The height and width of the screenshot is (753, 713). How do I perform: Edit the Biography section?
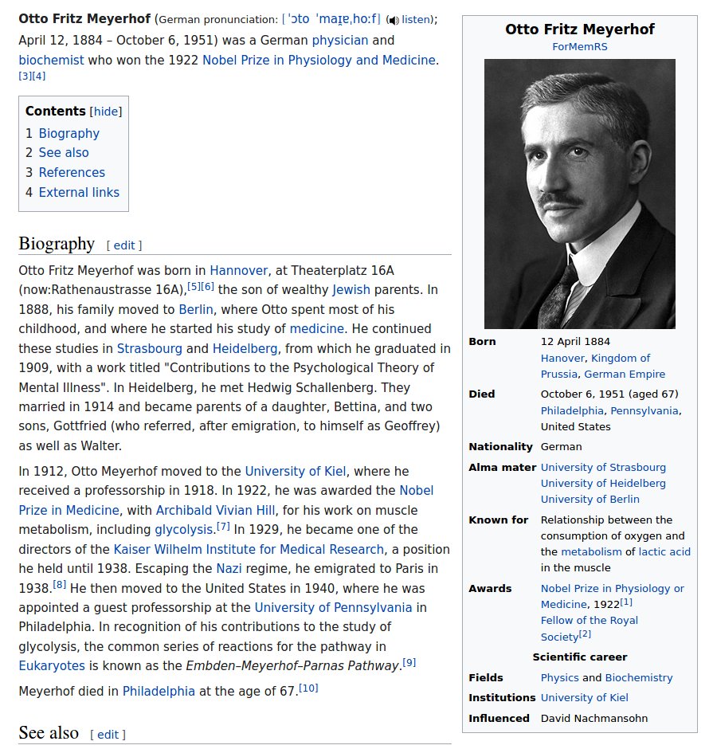coord(124,245)
